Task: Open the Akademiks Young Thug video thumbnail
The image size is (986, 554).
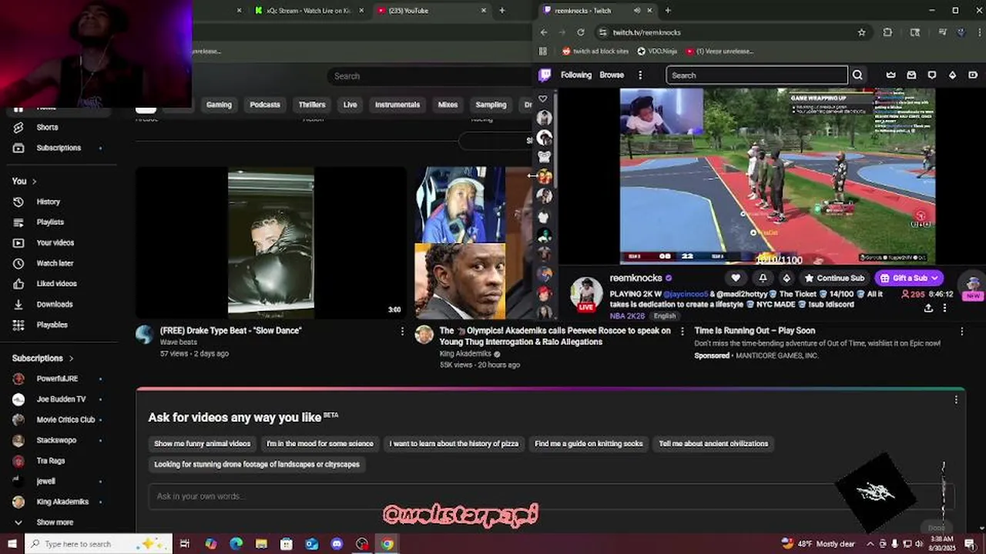Action: 474,242
